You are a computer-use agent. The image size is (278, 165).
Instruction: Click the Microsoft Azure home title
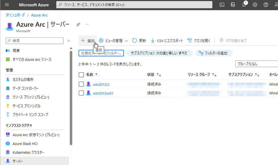[x=34, y=5]
